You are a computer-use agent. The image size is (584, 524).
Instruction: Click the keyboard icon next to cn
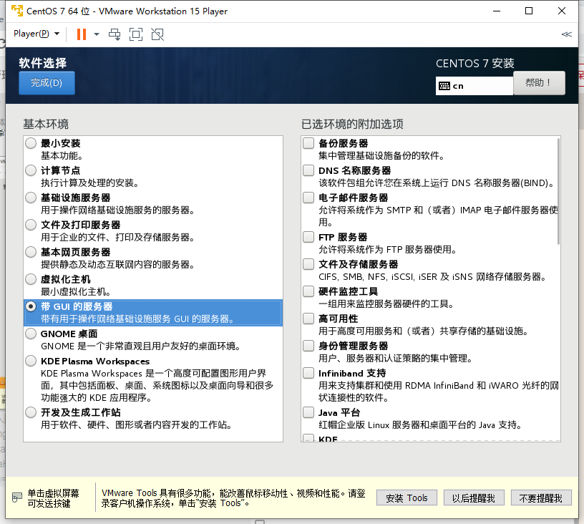pyautogui.click(x=444, y=86)
